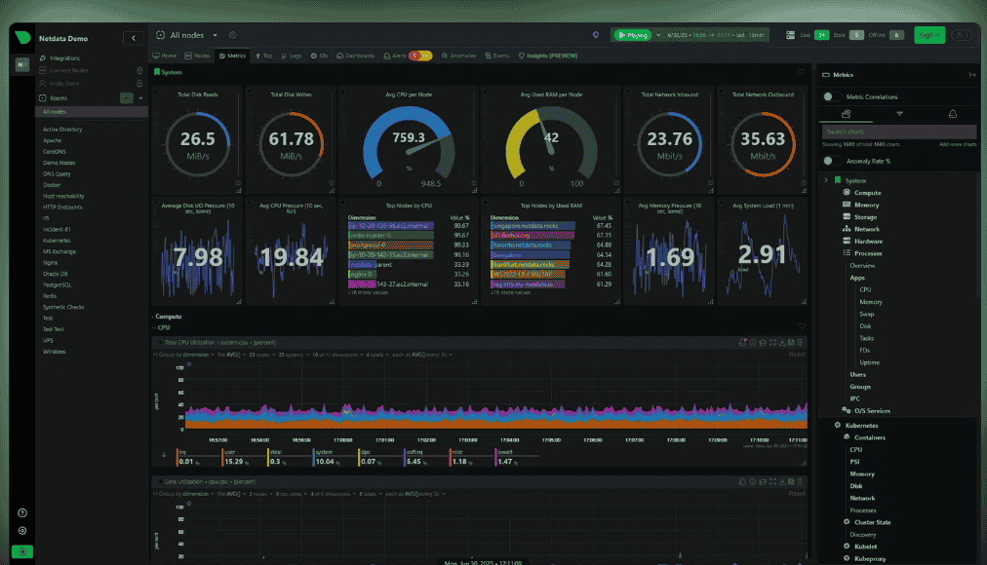Collapse the left sidebar with arrow button

134,38
